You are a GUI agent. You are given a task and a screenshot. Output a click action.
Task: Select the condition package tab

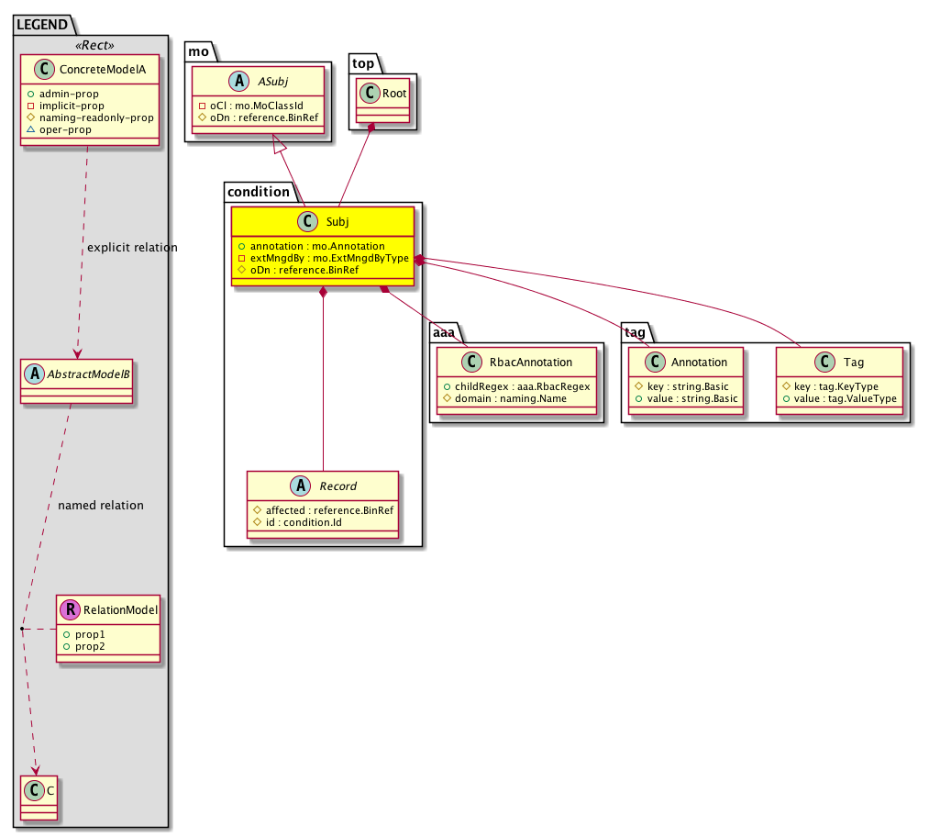pyautogui.click(x=259, y=192)
